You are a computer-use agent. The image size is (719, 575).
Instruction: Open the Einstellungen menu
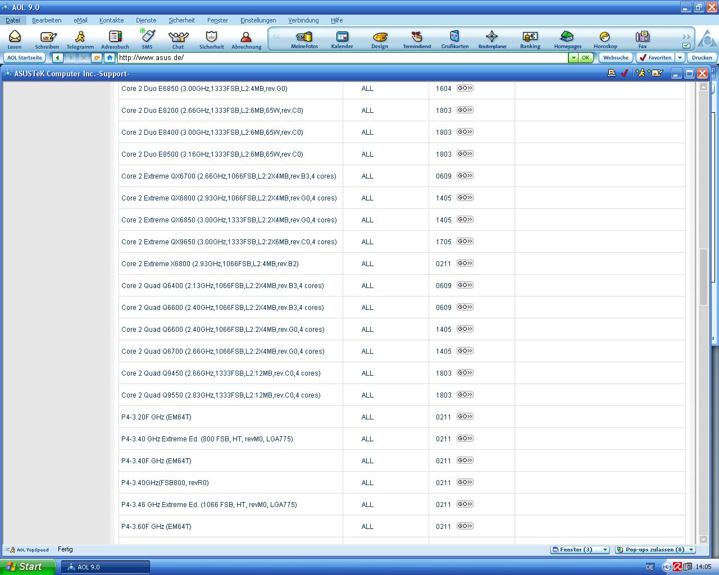pos(258,20)
